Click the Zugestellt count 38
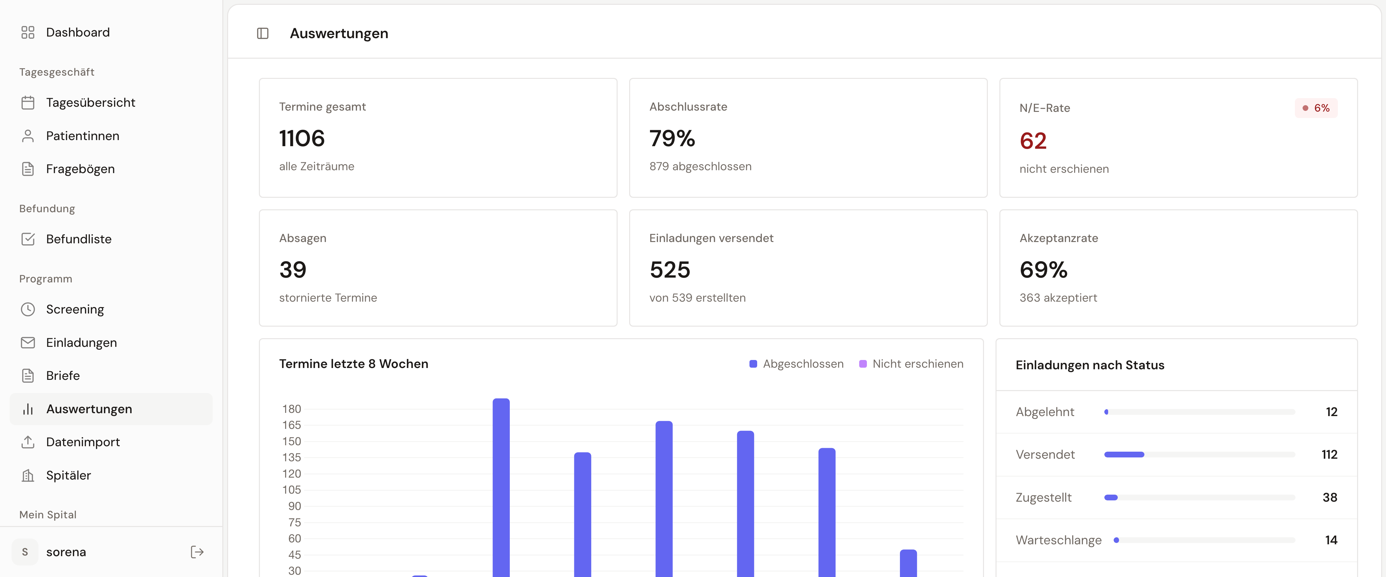 click(x=1330, y=498)
